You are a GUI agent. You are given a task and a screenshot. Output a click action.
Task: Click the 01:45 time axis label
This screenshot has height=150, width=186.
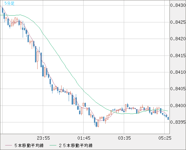click(84, 138)
